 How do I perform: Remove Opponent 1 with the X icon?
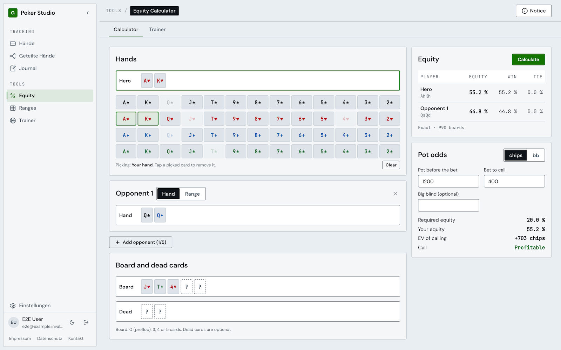(x=395, y=194)
